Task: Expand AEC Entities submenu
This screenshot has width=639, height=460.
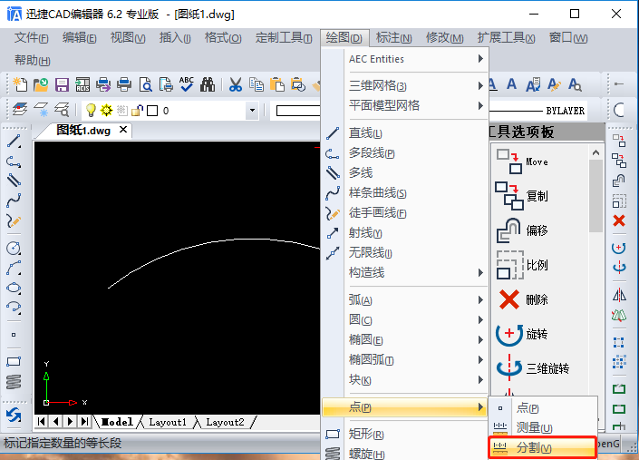Action: point(416,59)
